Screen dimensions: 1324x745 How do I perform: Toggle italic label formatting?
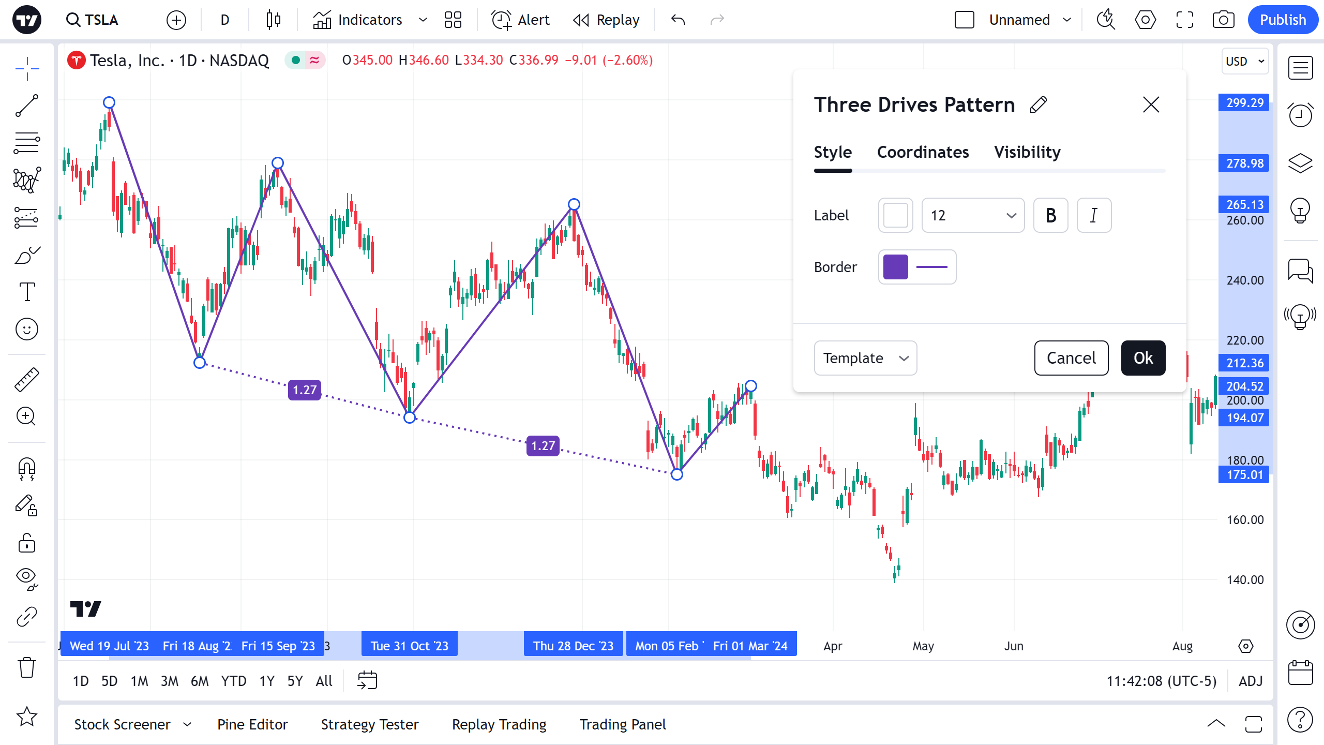(1094, 215)
